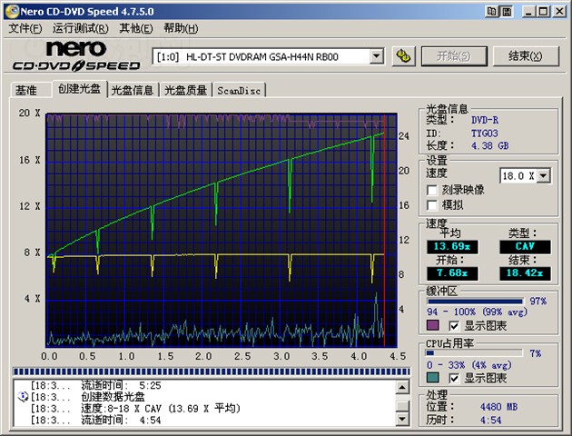Toggle 显示图表 checkbox under CPU占用率

click(x=454, y=379)
